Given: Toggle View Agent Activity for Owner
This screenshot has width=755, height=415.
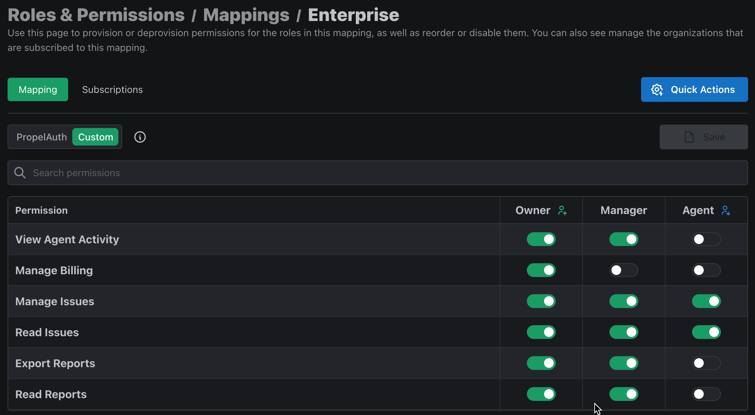Looking at the screenshot, I should (x=541, y=239).
